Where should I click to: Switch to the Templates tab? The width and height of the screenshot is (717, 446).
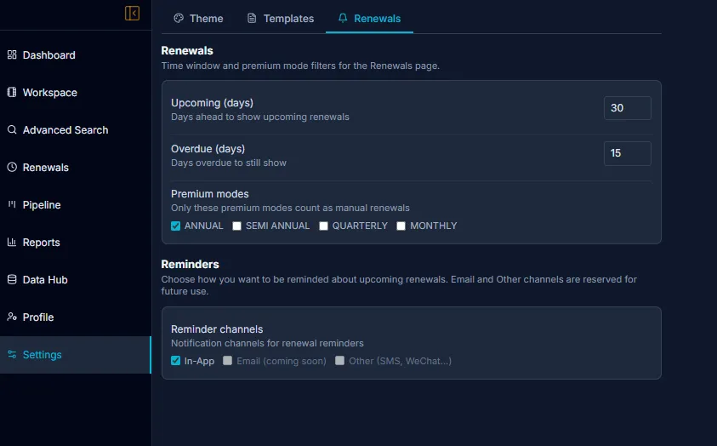(281, 18)
